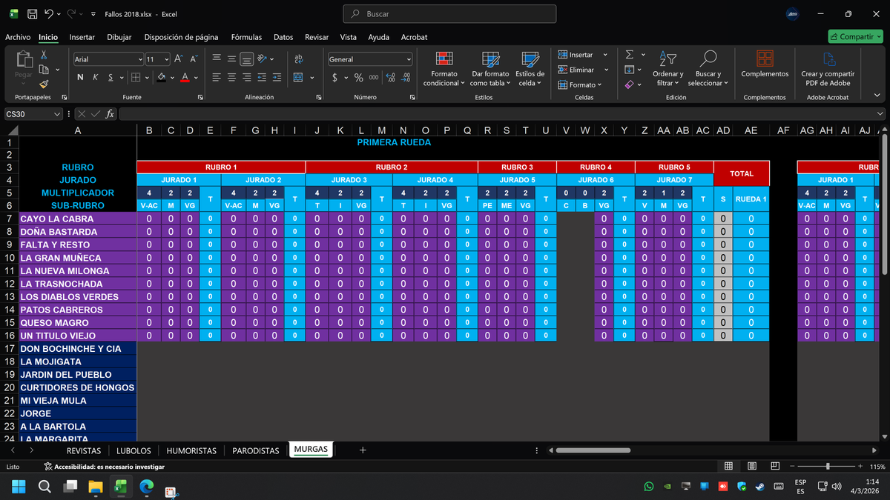Switch to Page Layout view icon

752,466
